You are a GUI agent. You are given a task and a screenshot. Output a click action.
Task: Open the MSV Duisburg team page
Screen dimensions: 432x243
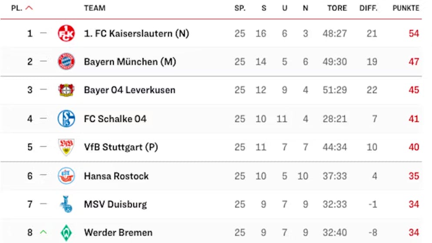click(x=115, y=204)
